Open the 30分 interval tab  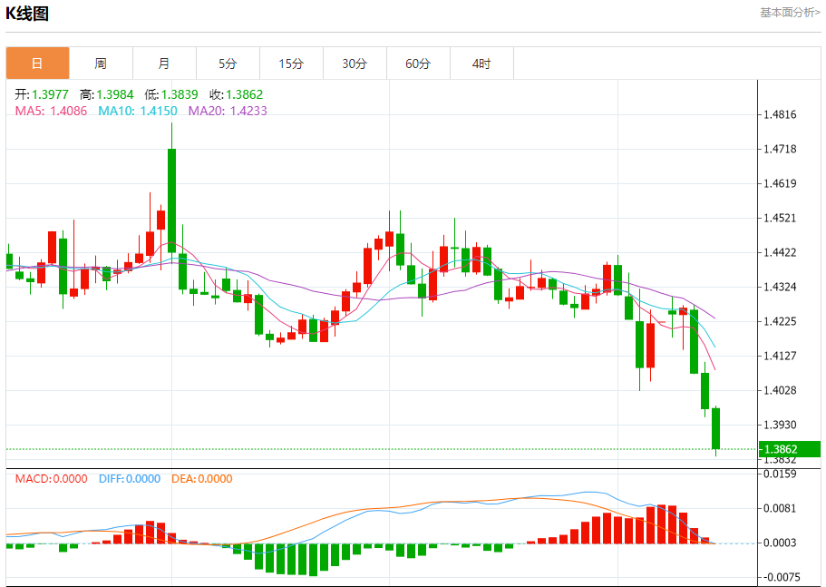(x=355, y=64)
